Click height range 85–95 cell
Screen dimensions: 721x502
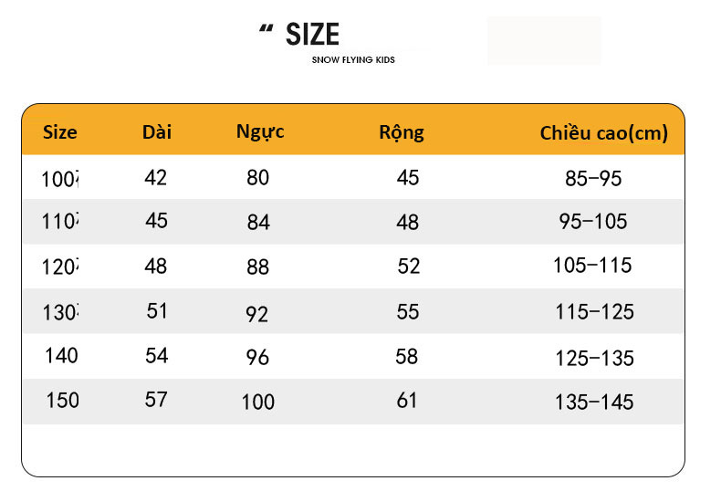point(593,178)
